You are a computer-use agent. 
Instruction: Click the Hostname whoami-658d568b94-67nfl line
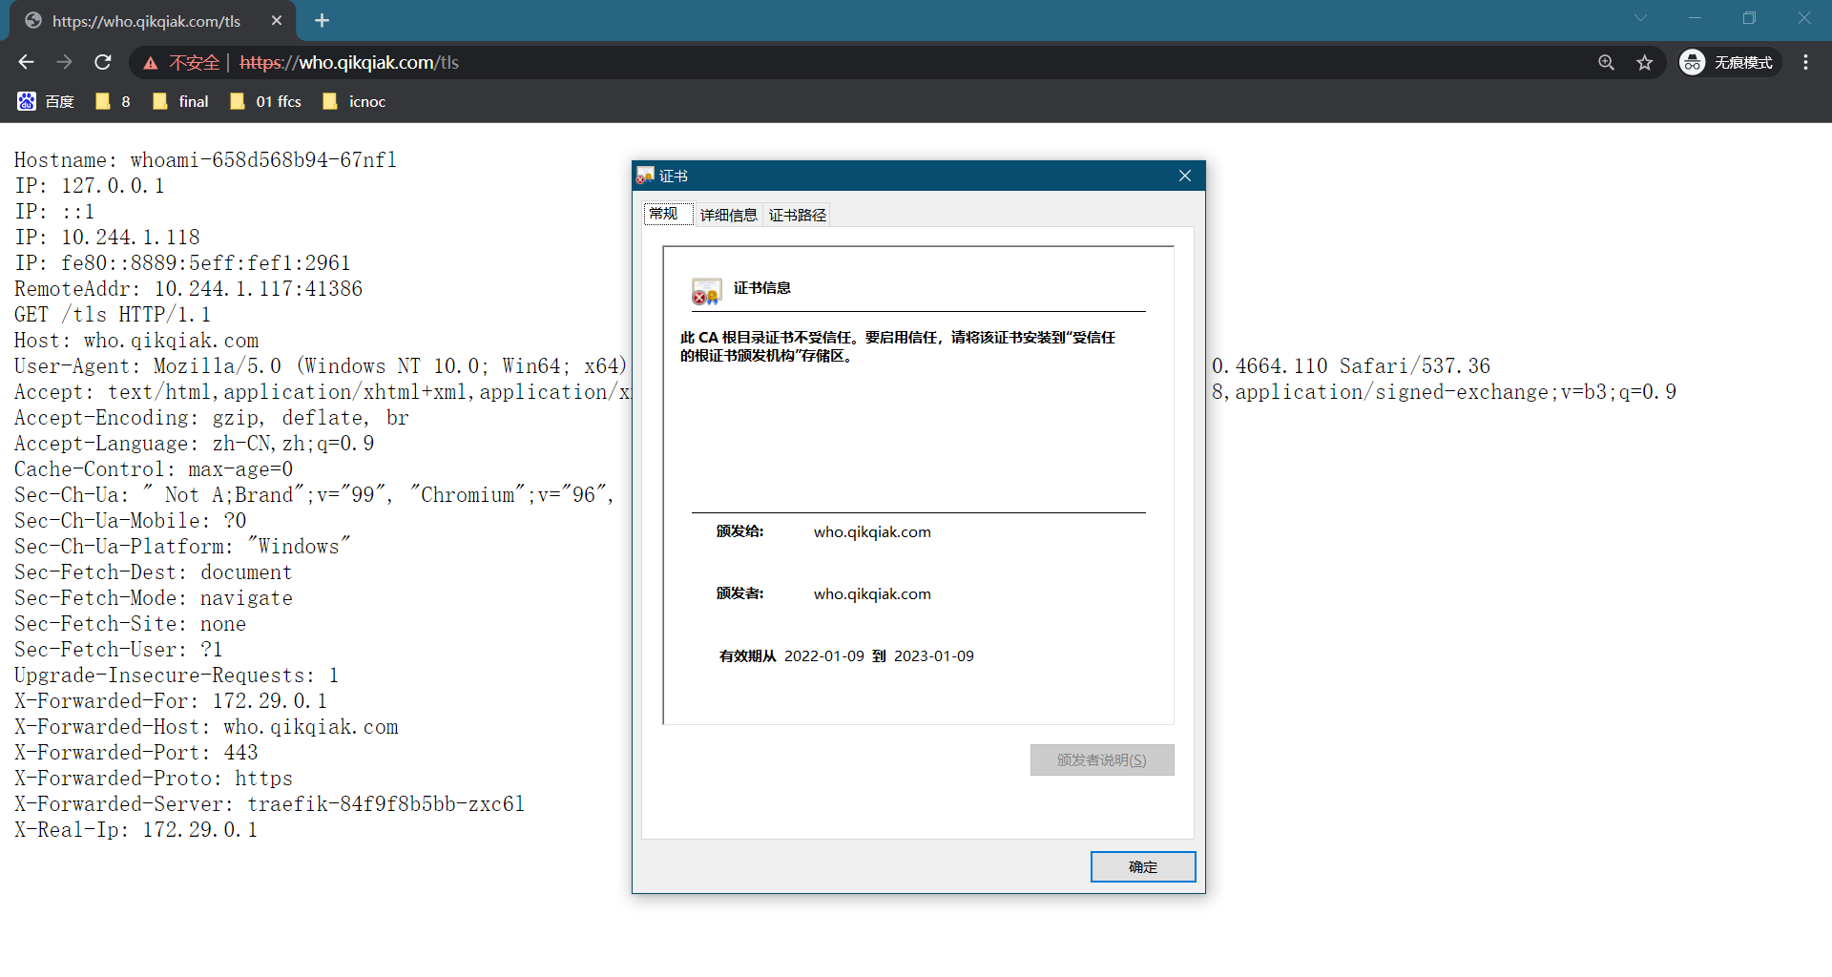205,159
